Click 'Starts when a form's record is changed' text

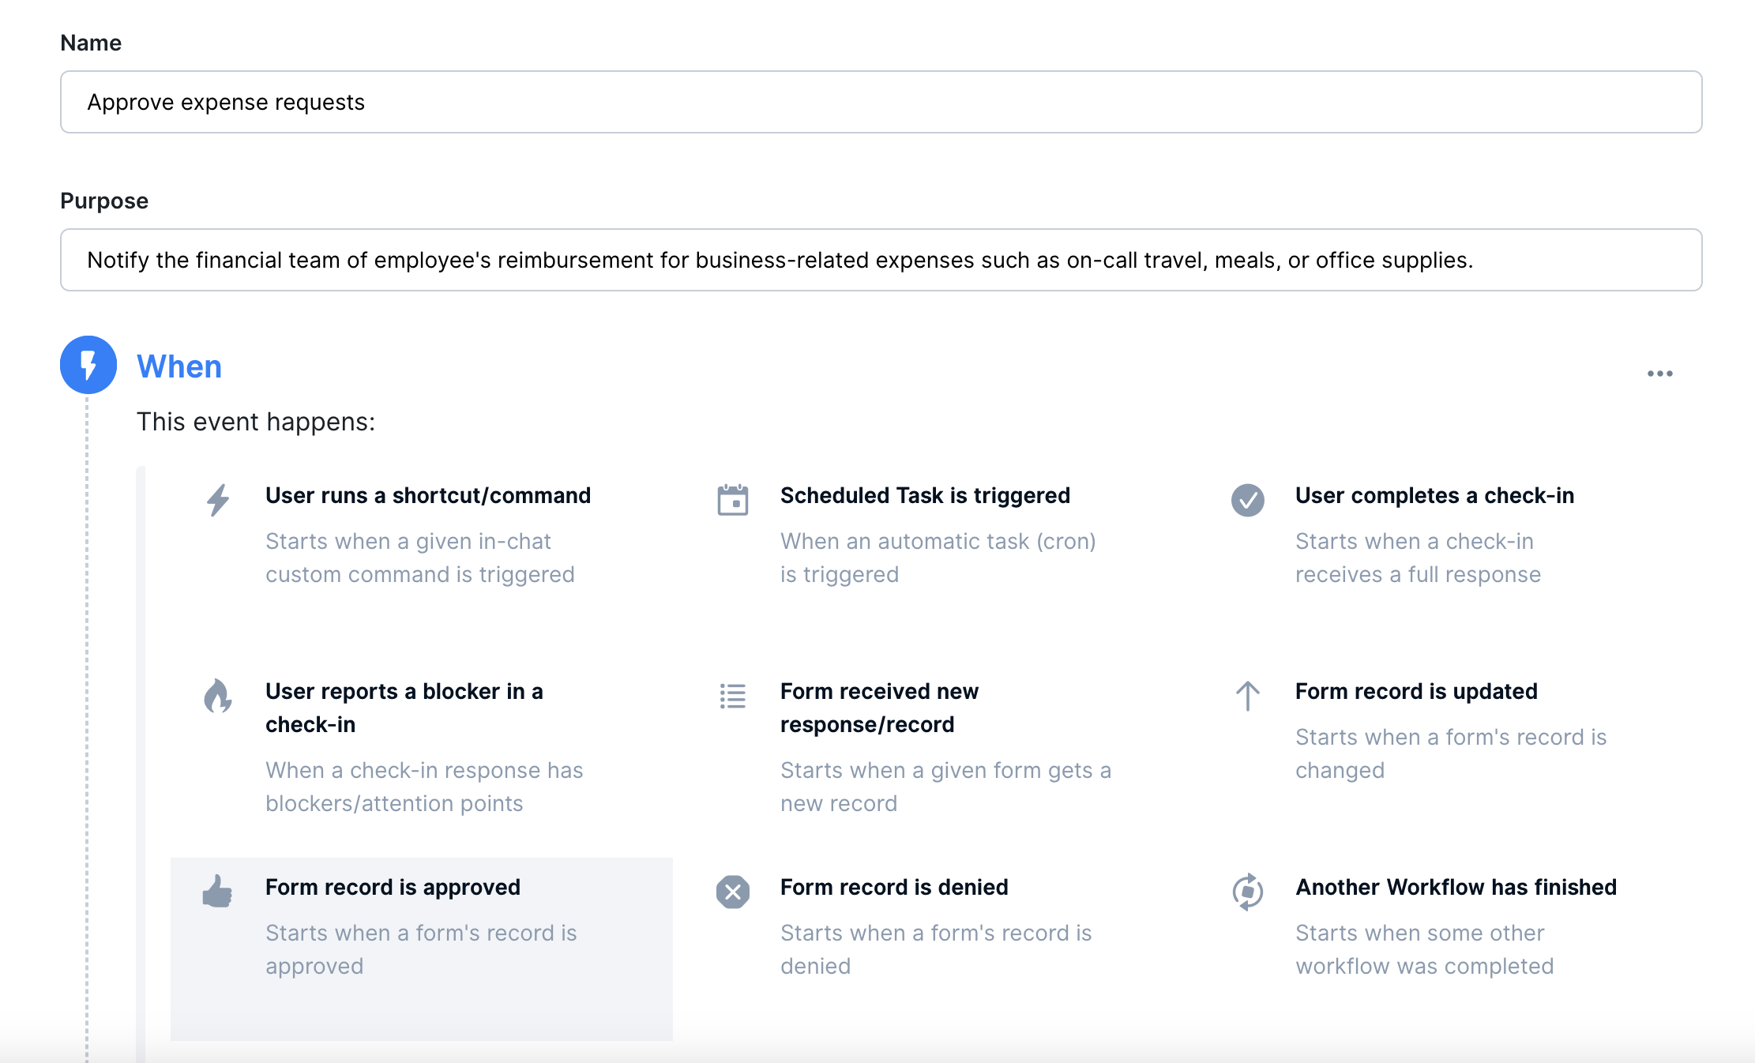pyautogui.click(x=1451, y=753)
